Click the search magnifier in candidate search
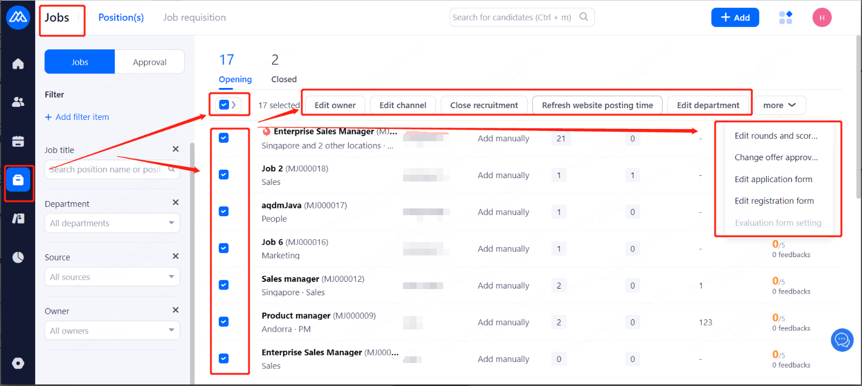This screenshot has height=386, width=862. (x=584, y=17)
